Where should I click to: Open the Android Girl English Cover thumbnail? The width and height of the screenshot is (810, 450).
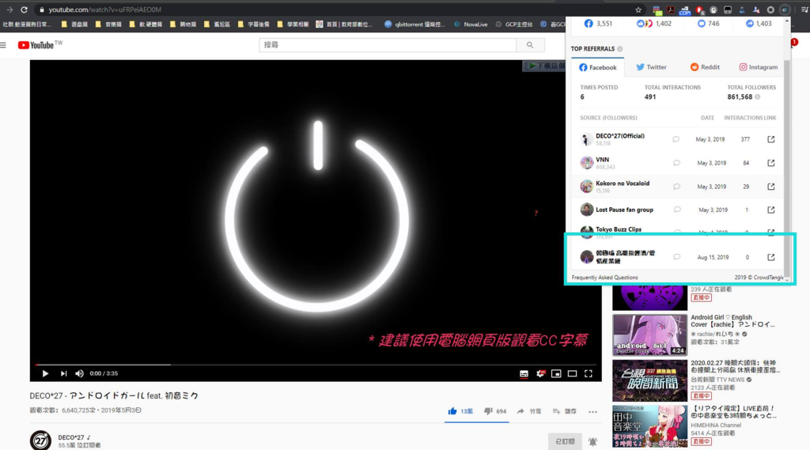pos(650,335)
